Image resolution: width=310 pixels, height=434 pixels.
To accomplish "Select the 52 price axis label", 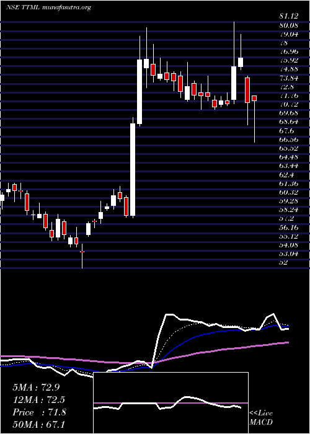I will click(284, 262).
